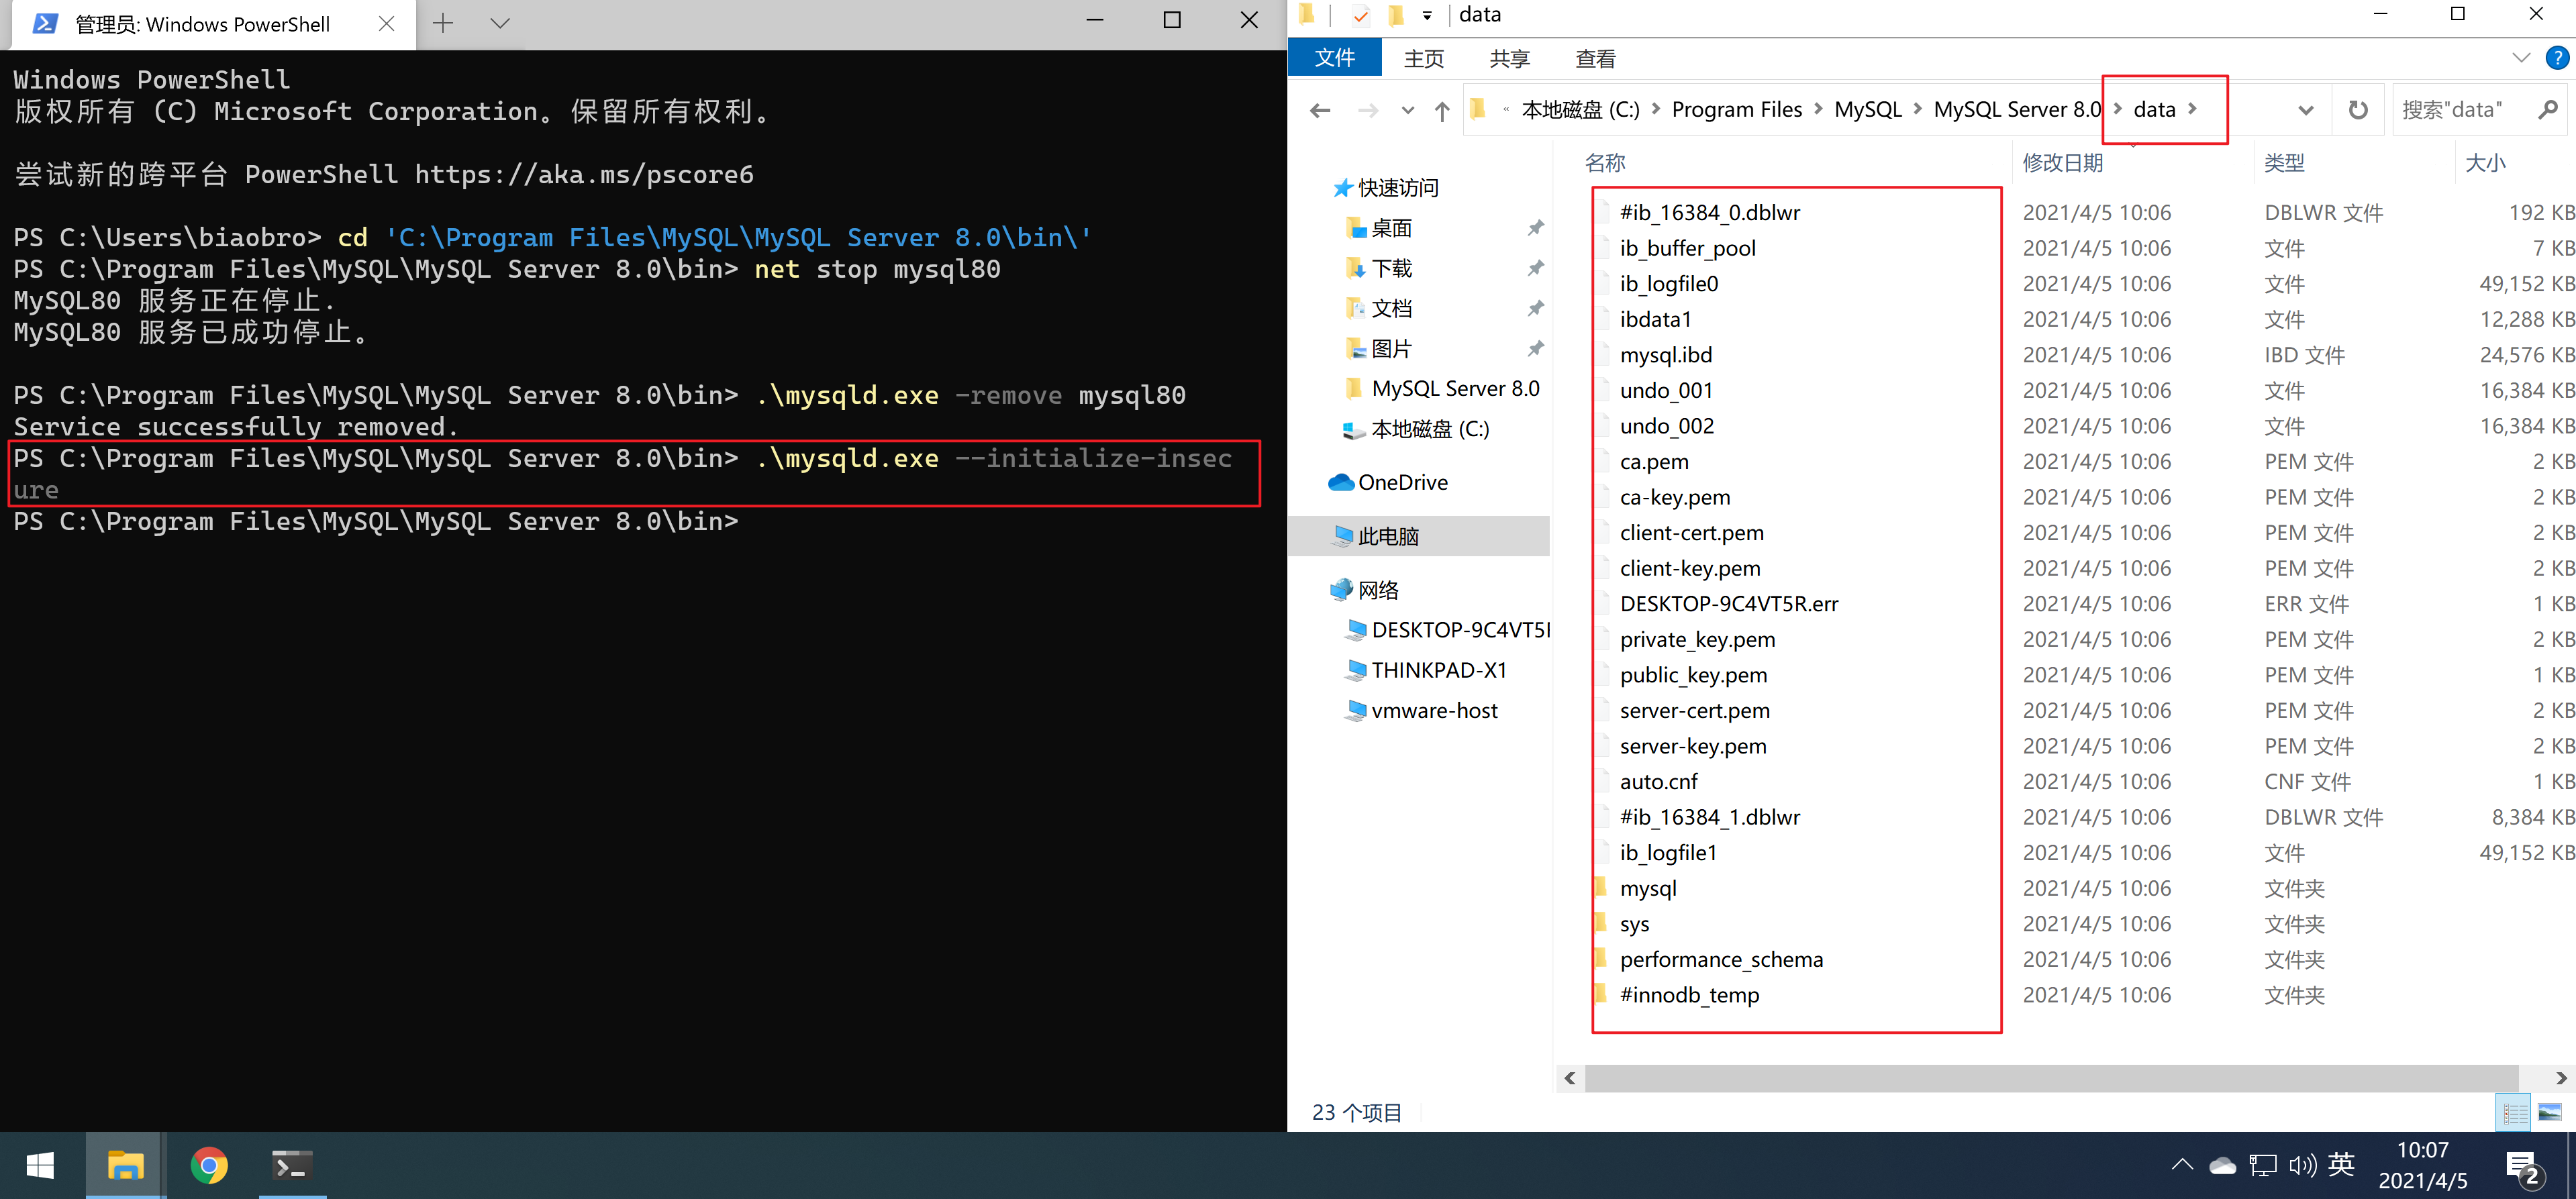
Task: Select 快速访问 in navigation pane
Action: [x=1397, y=188]
